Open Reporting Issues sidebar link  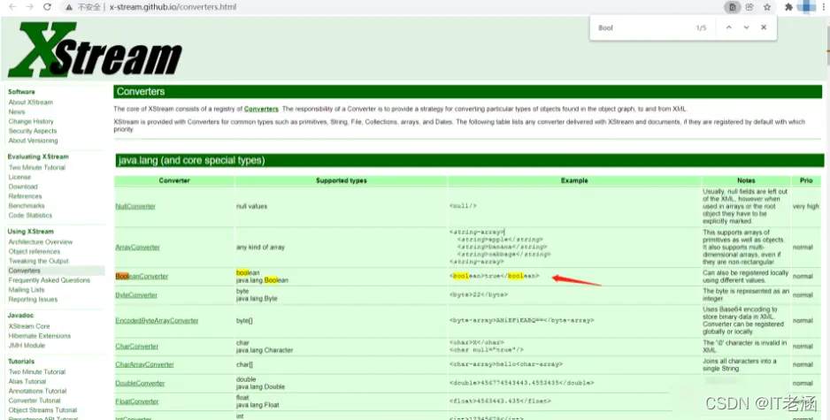coord(33,299)
